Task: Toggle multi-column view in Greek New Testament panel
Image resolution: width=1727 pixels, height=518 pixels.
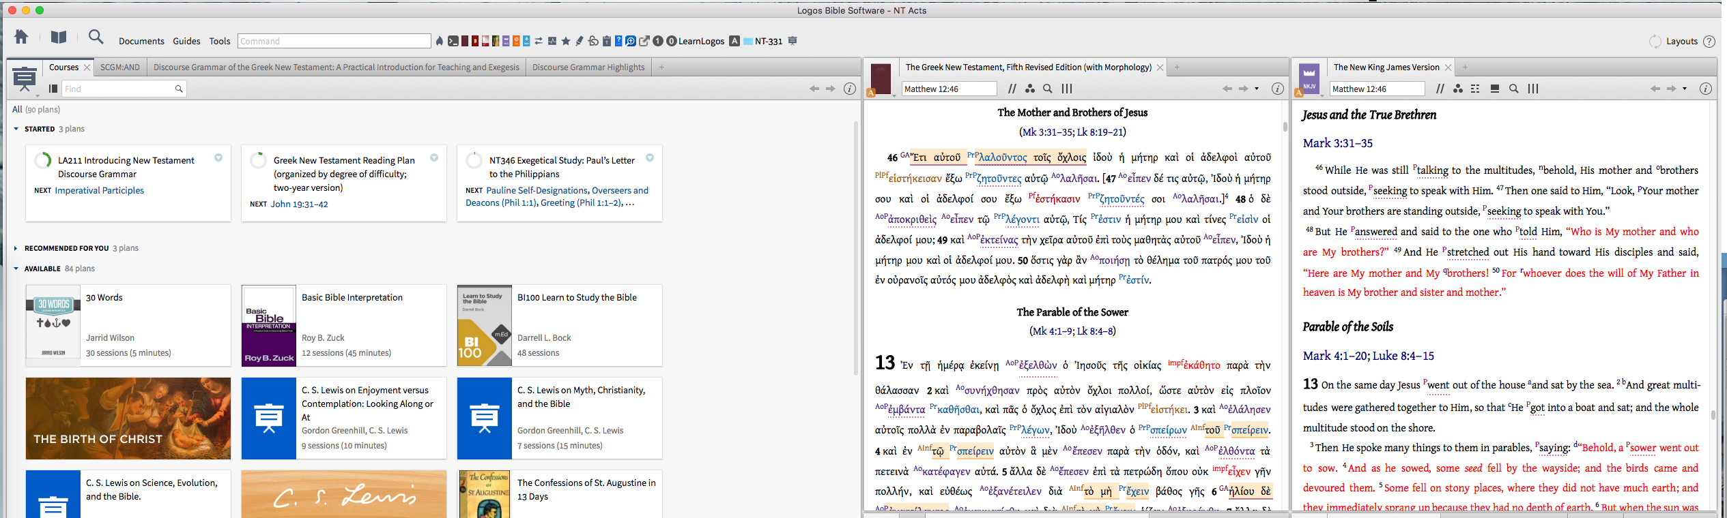Action: [x=1067, y=89]
